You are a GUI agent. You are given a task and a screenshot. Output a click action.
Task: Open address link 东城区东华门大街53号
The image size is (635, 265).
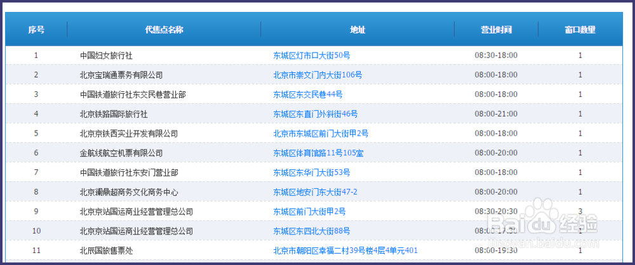pos(311,172)
